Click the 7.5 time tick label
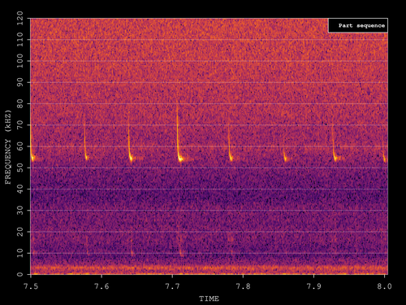This screenshot has width=406, height=305. pos(31,286)
